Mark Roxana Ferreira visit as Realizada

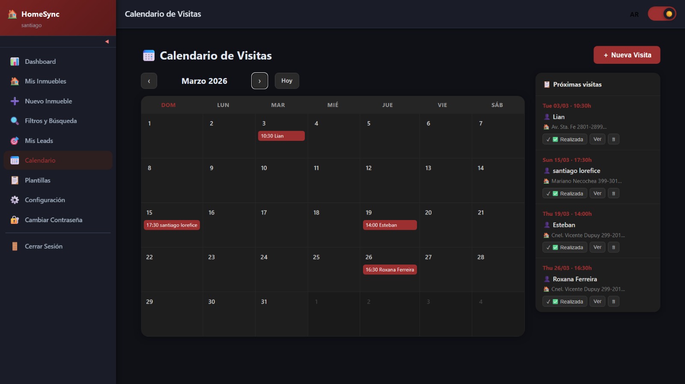click(565, 301)
